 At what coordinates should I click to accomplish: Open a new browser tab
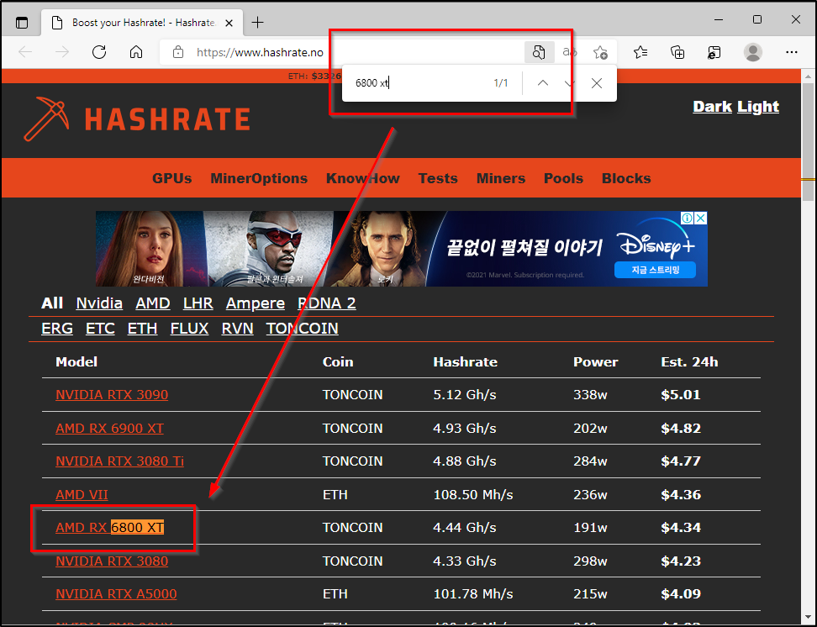257,23
